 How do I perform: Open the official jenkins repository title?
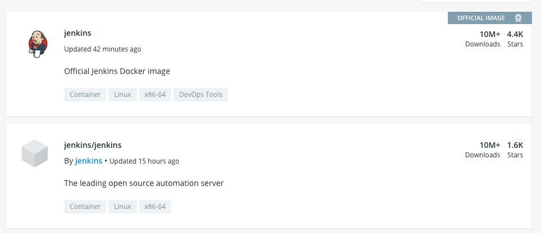click(77, 33)
